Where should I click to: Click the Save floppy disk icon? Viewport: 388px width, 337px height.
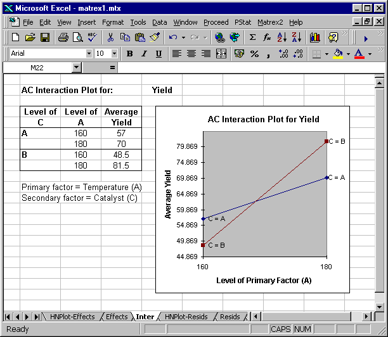coord(45,37)
